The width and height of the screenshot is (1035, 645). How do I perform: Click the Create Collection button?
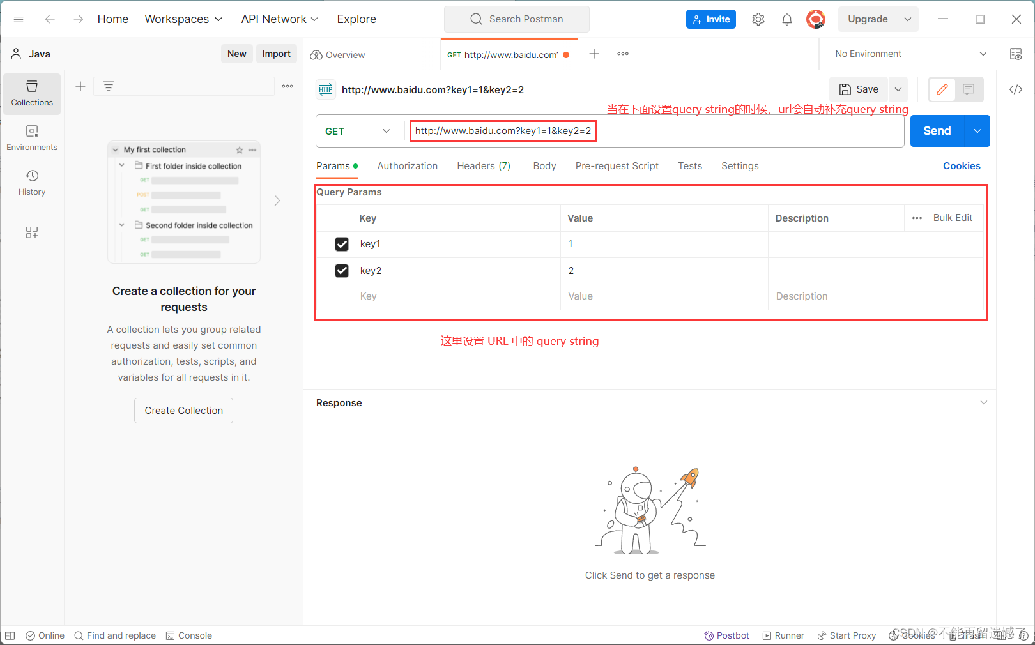[184, 411]
